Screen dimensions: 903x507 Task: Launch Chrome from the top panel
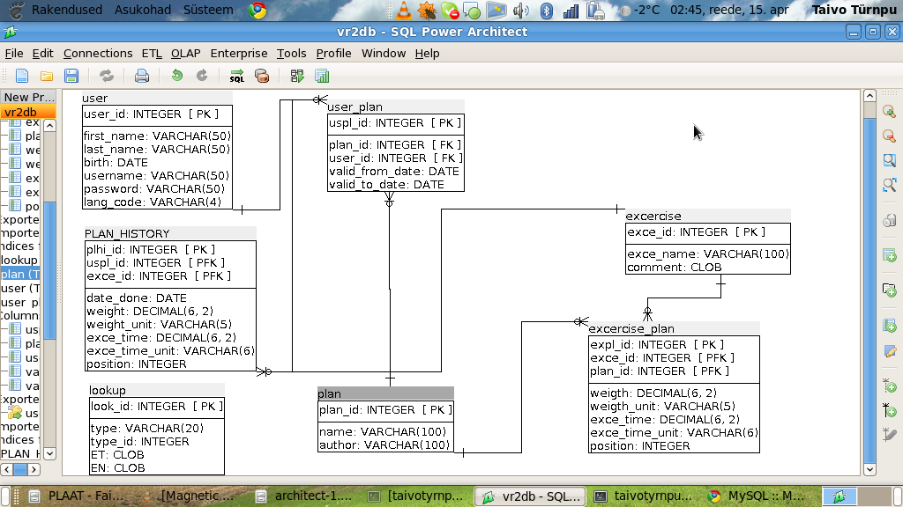[257, 11]
